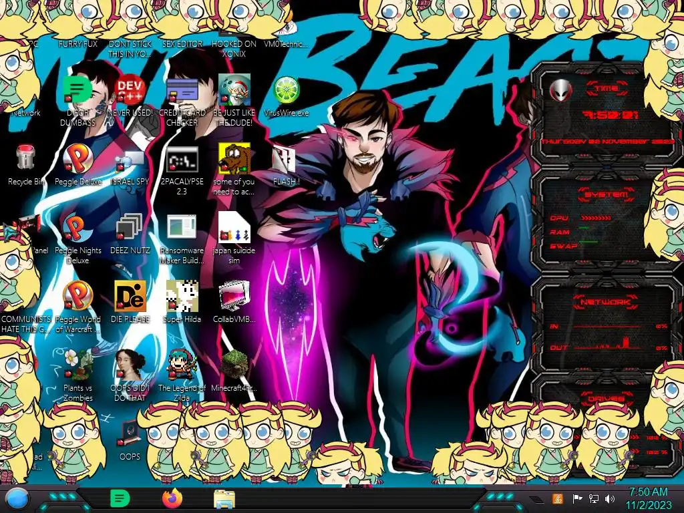This screenshot has height=513, width=684.
Task: Launch 2PACALYPSE 2.3 console icon
Action: coord(182,160)
